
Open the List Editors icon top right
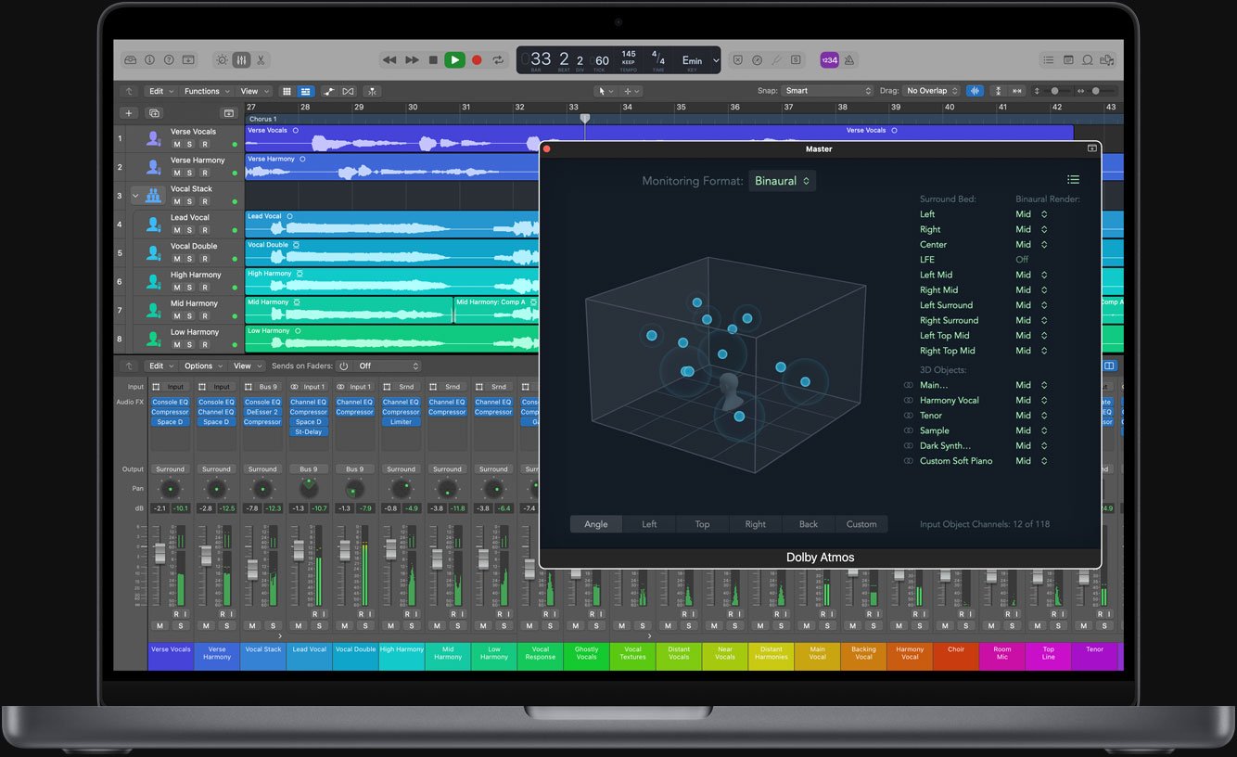pyautogui.click(x=1049, y=59)
